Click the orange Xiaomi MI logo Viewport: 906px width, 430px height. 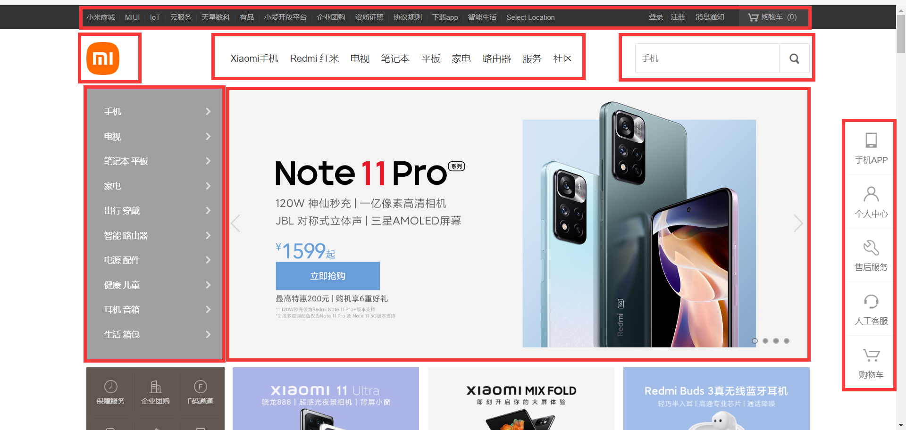[103, 58]
